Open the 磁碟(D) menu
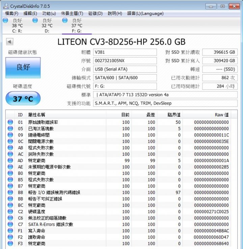243x249 pixels. point(96,14)
